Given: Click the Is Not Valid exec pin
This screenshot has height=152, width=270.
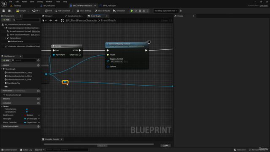Looking at the screenshot, I should click(x=80, y=55).
